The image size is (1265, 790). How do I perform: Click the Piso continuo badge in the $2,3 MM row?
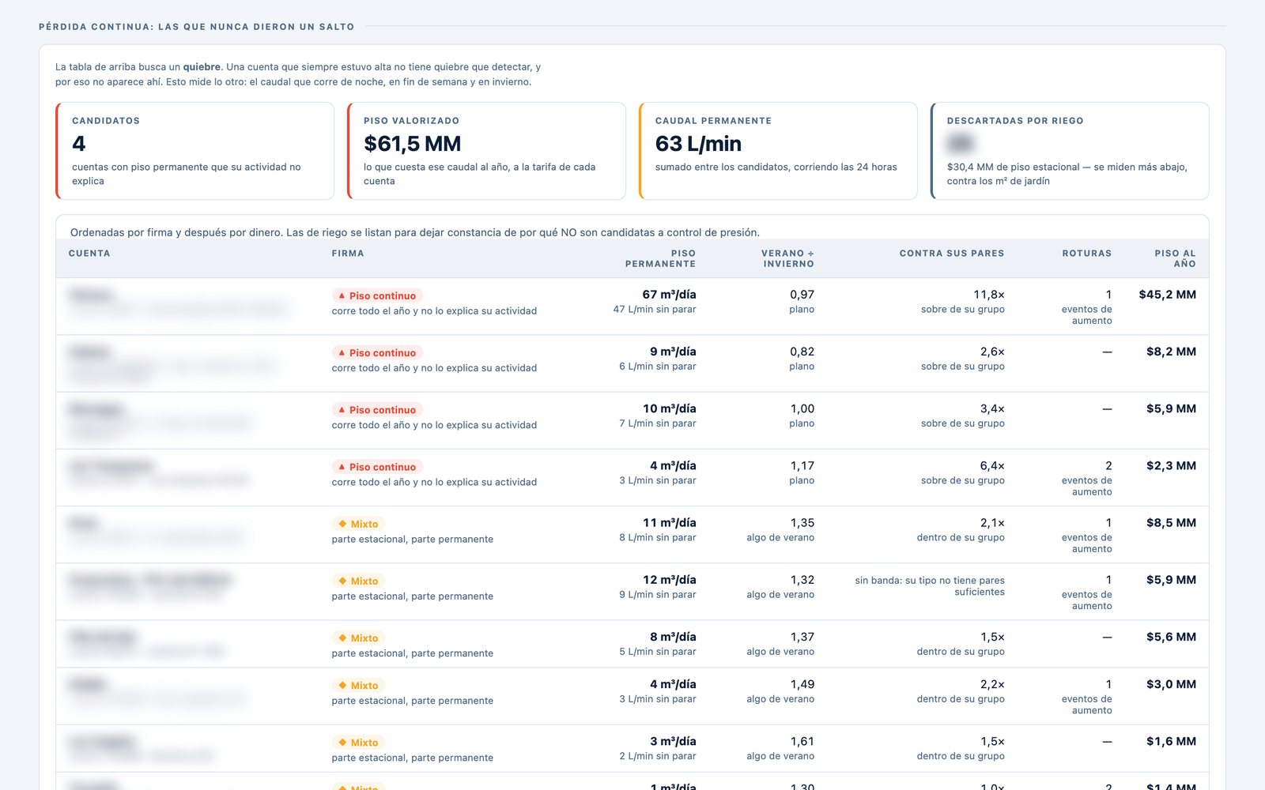[378, 467]
